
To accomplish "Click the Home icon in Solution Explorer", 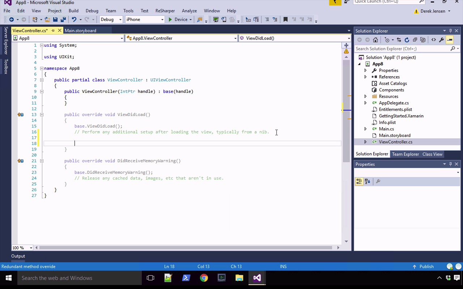I will [375, 40].
